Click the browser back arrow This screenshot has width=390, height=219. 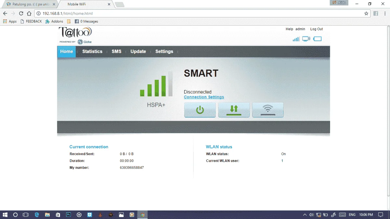tap(5, 14)
